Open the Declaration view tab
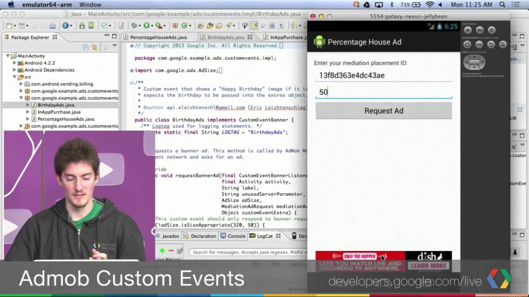Screen dimensions: 529x297 200,236
